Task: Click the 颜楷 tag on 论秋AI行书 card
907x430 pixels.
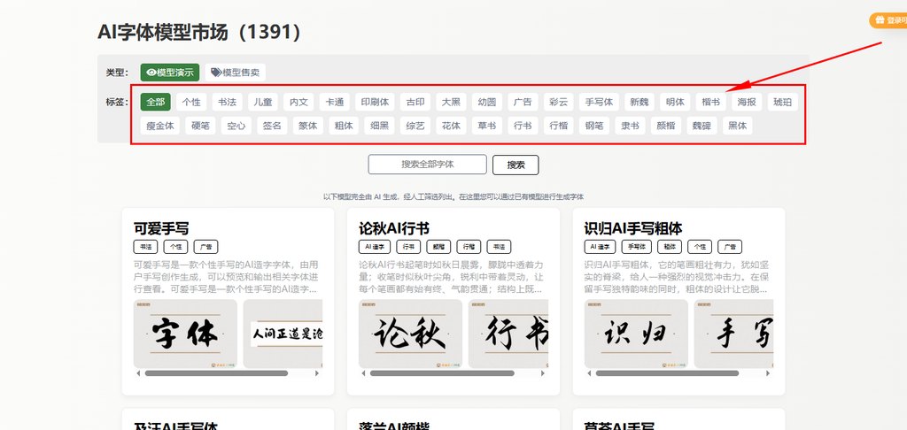Action: (438, 247)
